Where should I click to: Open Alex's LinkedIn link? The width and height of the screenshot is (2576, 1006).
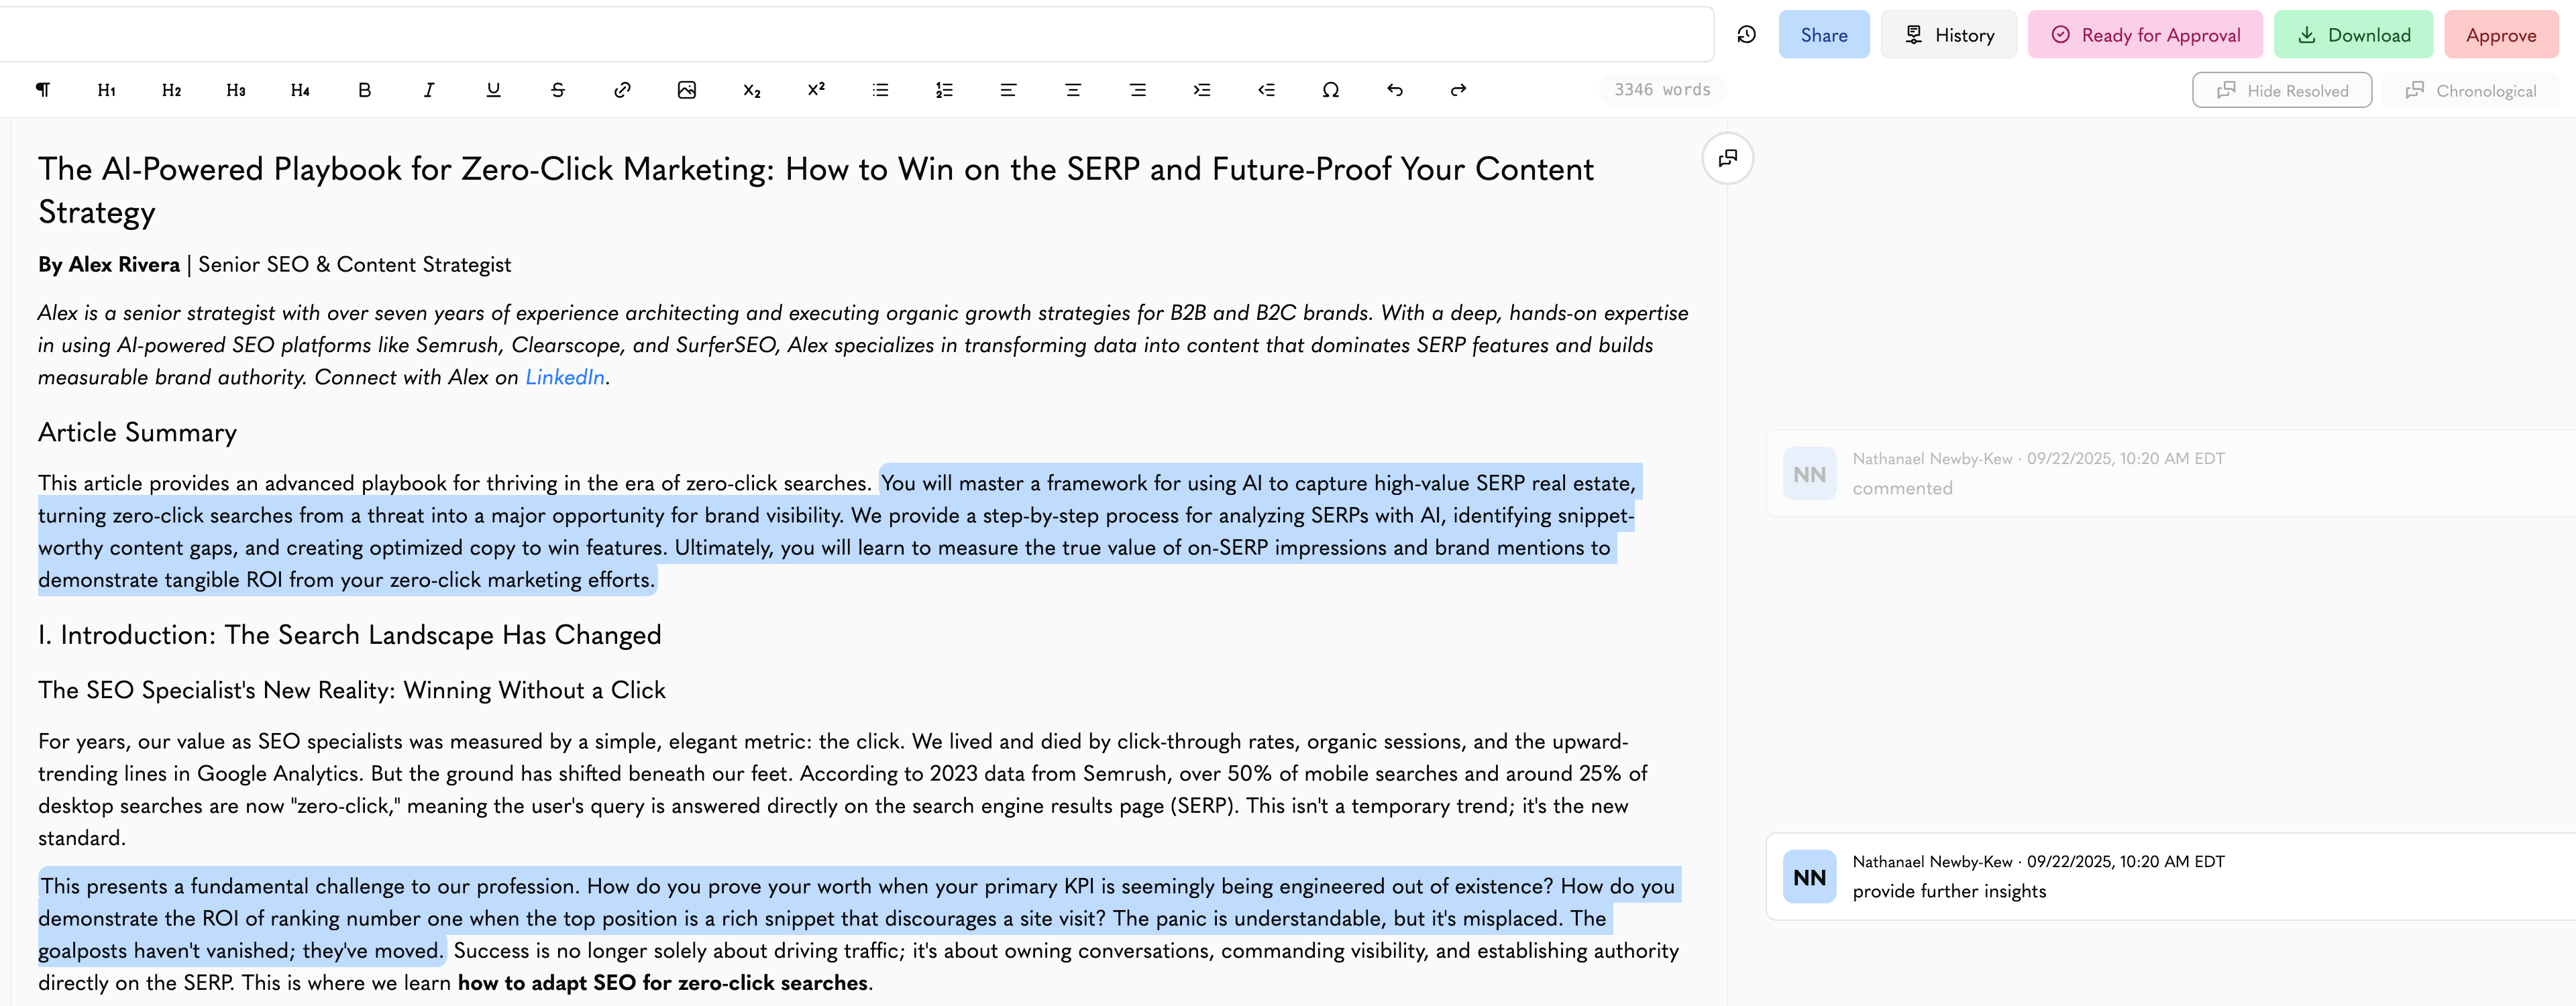coord(565,377)
